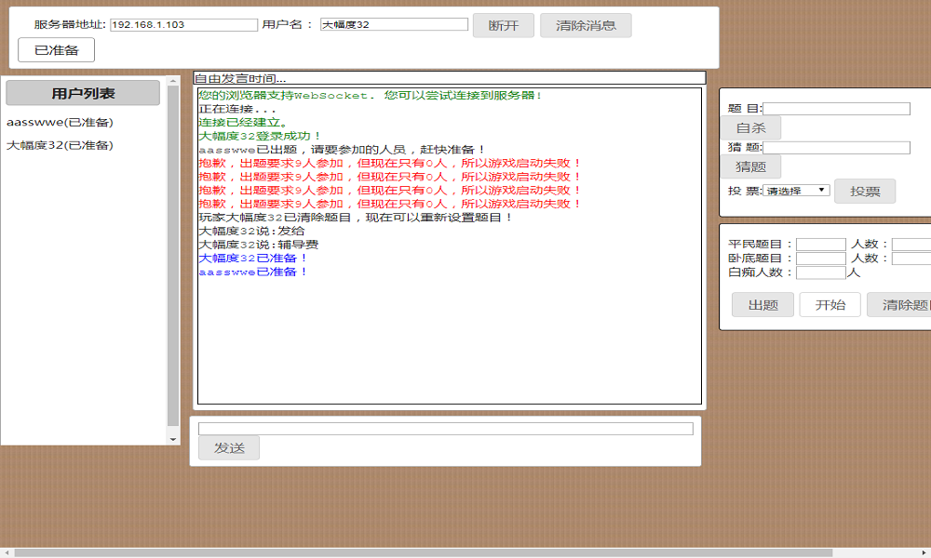Viewport: 931px width, 558px height.
Task: Select user 大幅度32 in the user list
Action: [60, 145]
